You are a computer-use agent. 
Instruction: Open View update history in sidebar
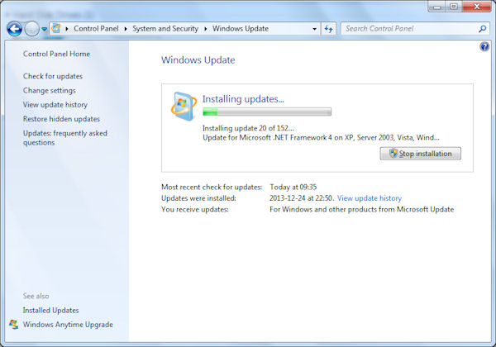pos(55,105)
